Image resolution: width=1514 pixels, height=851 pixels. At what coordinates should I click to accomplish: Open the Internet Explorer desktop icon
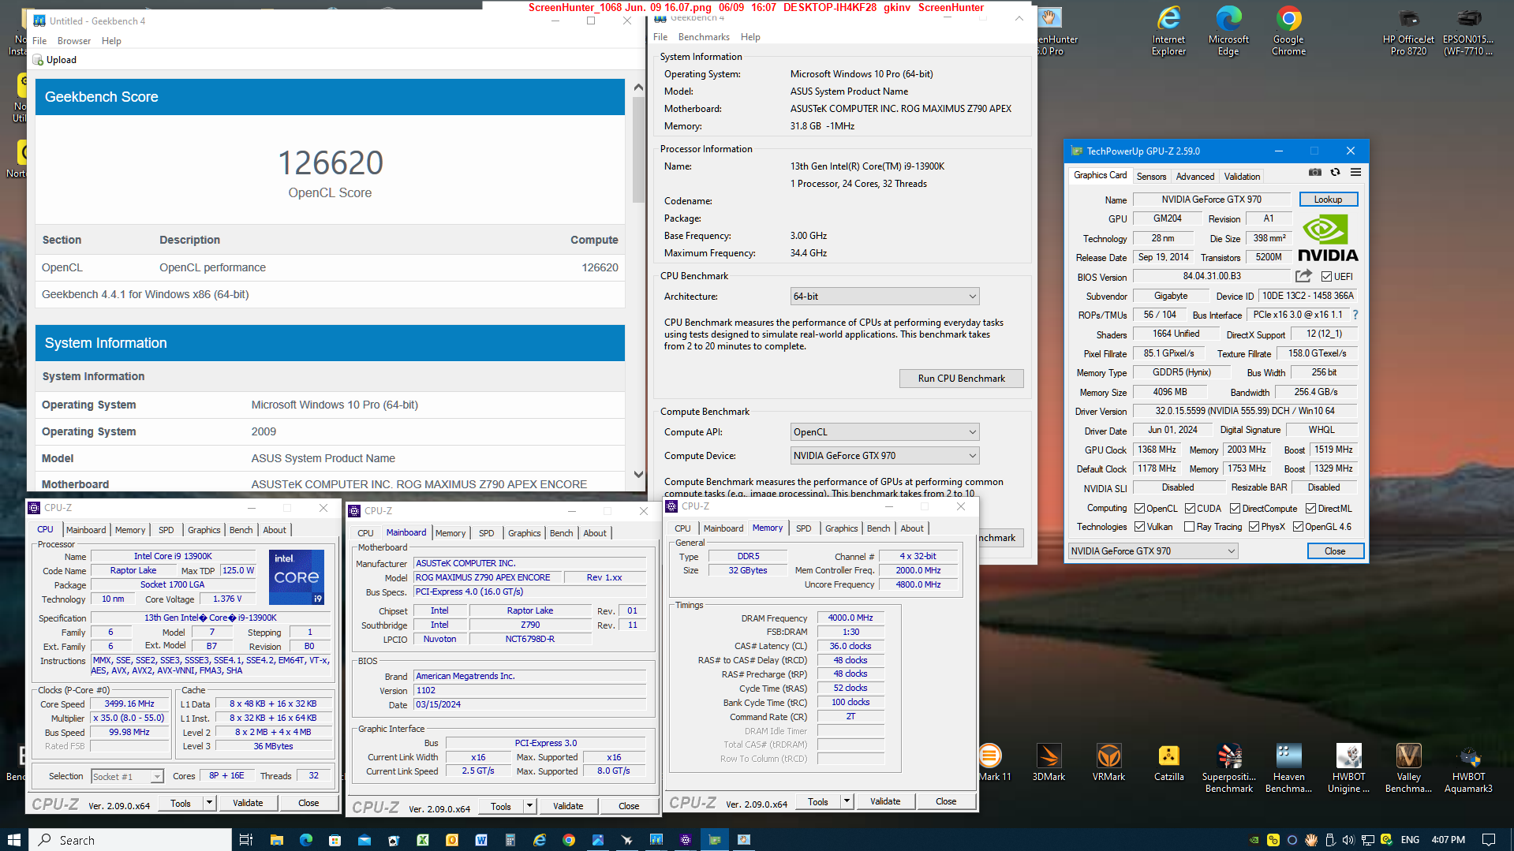(x=1168, y=32)
